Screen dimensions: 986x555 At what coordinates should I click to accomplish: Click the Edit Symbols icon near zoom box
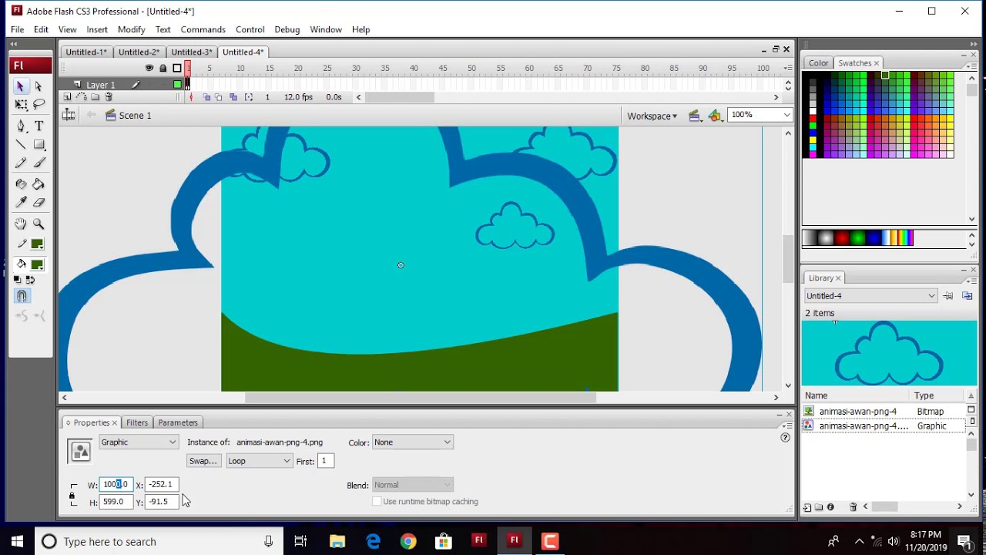pyautogui.click(x=716, y=116)
